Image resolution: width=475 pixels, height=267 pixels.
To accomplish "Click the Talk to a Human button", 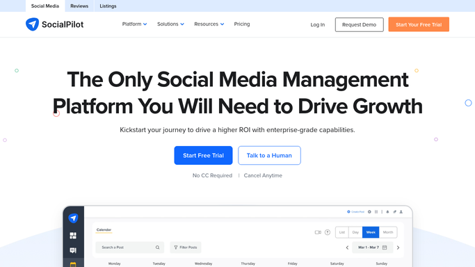I will point(269,155).
